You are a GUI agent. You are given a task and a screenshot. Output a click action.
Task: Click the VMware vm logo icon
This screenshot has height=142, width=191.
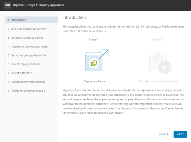point(7,5)
